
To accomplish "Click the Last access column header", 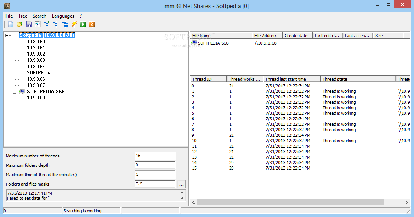I will [358, 36].
